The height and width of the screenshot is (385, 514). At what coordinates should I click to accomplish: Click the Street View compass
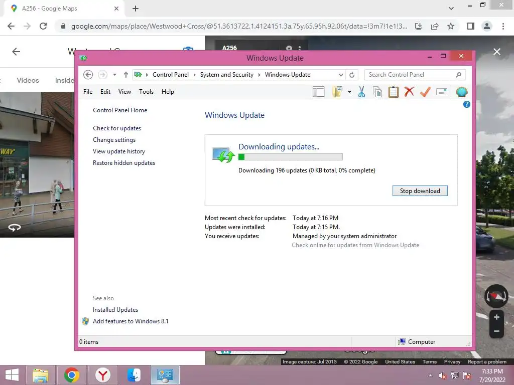point(496,296)
